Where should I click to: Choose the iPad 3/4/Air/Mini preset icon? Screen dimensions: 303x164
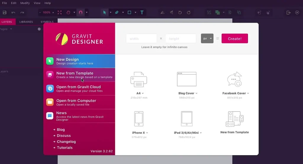pyautogui.click(x=187, y=119)
